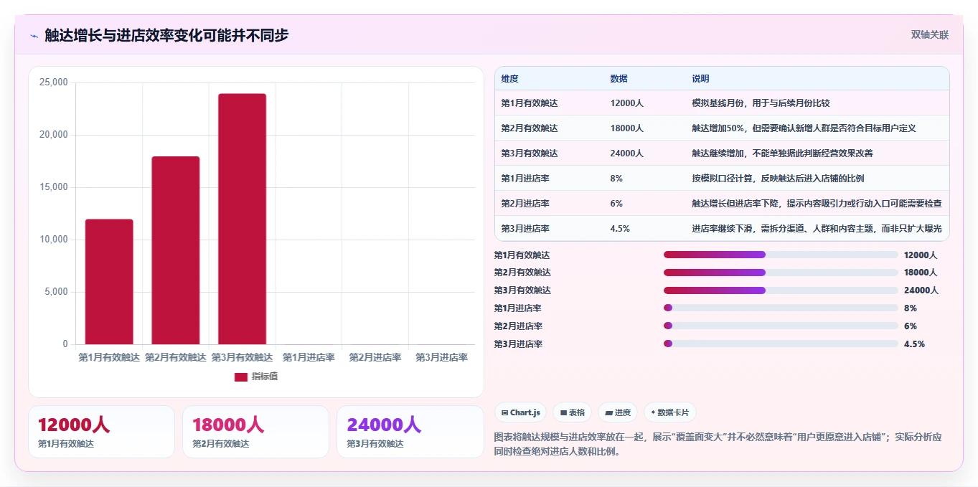Click the 12000人 progress bar

coord(781,255)
